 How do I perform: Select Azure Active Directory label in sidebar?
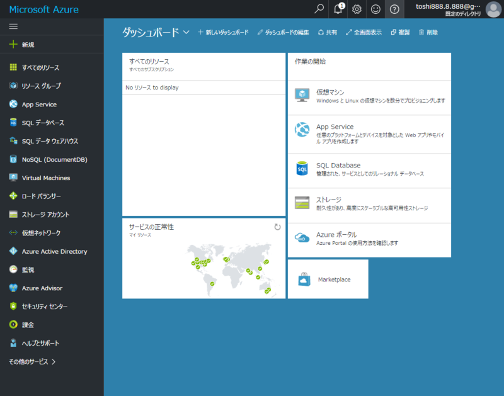(54, 251)
